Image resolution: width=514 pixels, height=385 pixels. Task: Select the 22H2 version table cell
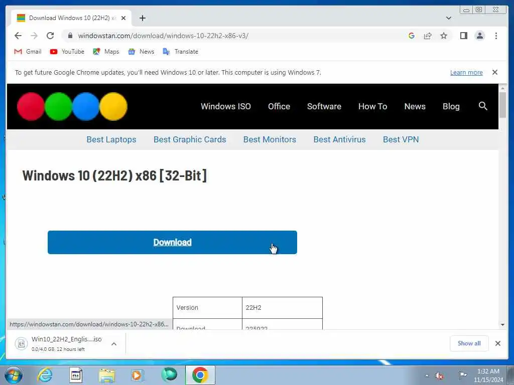[282, 308]
